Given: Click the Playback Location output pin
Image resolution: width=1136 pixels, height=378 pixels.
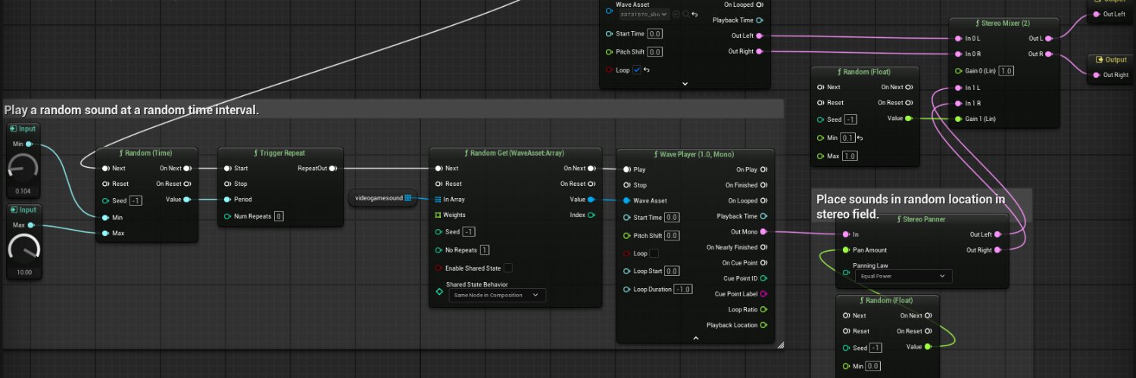Looking at the screenshot, I should [x=763, y=325].
